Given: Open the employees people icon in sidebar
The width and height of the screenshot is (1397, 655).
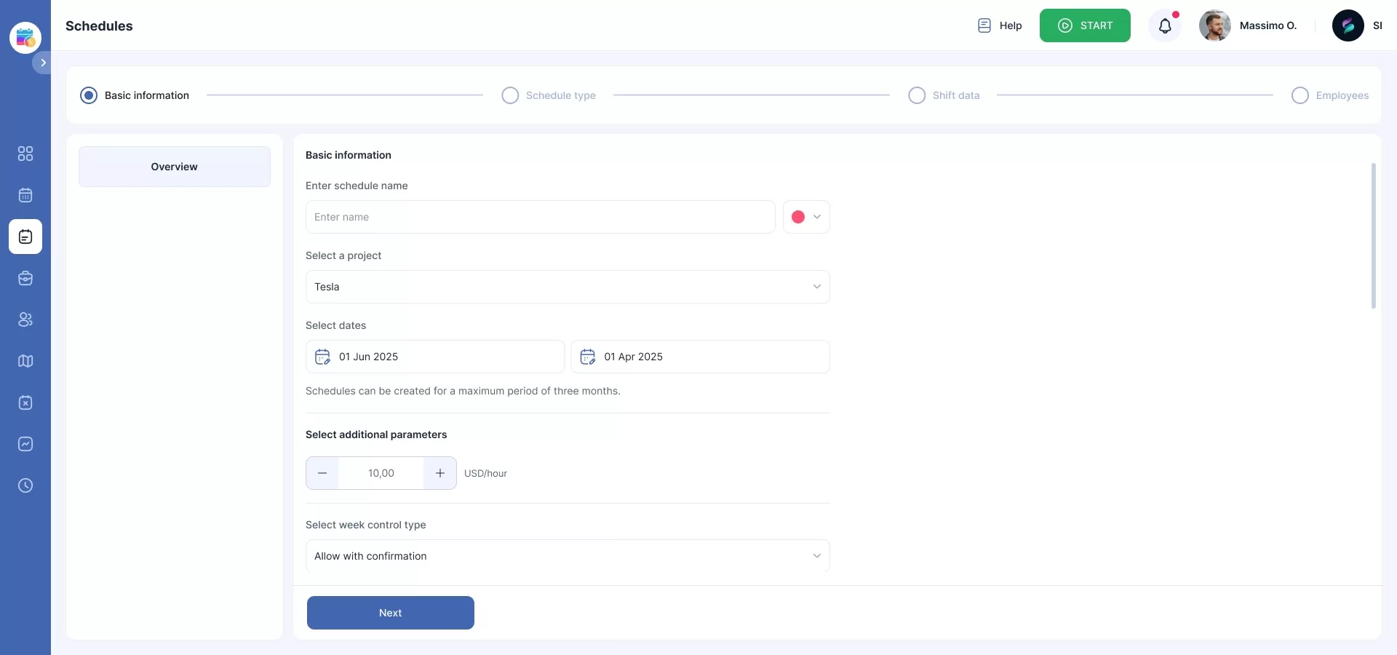Looking at the screenshot, I should tap(25, 319).
